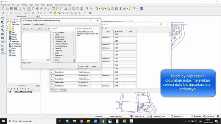Open the Select button dropdown arrow
This screenshot has width=221, height=124.
tap(87, 66)
